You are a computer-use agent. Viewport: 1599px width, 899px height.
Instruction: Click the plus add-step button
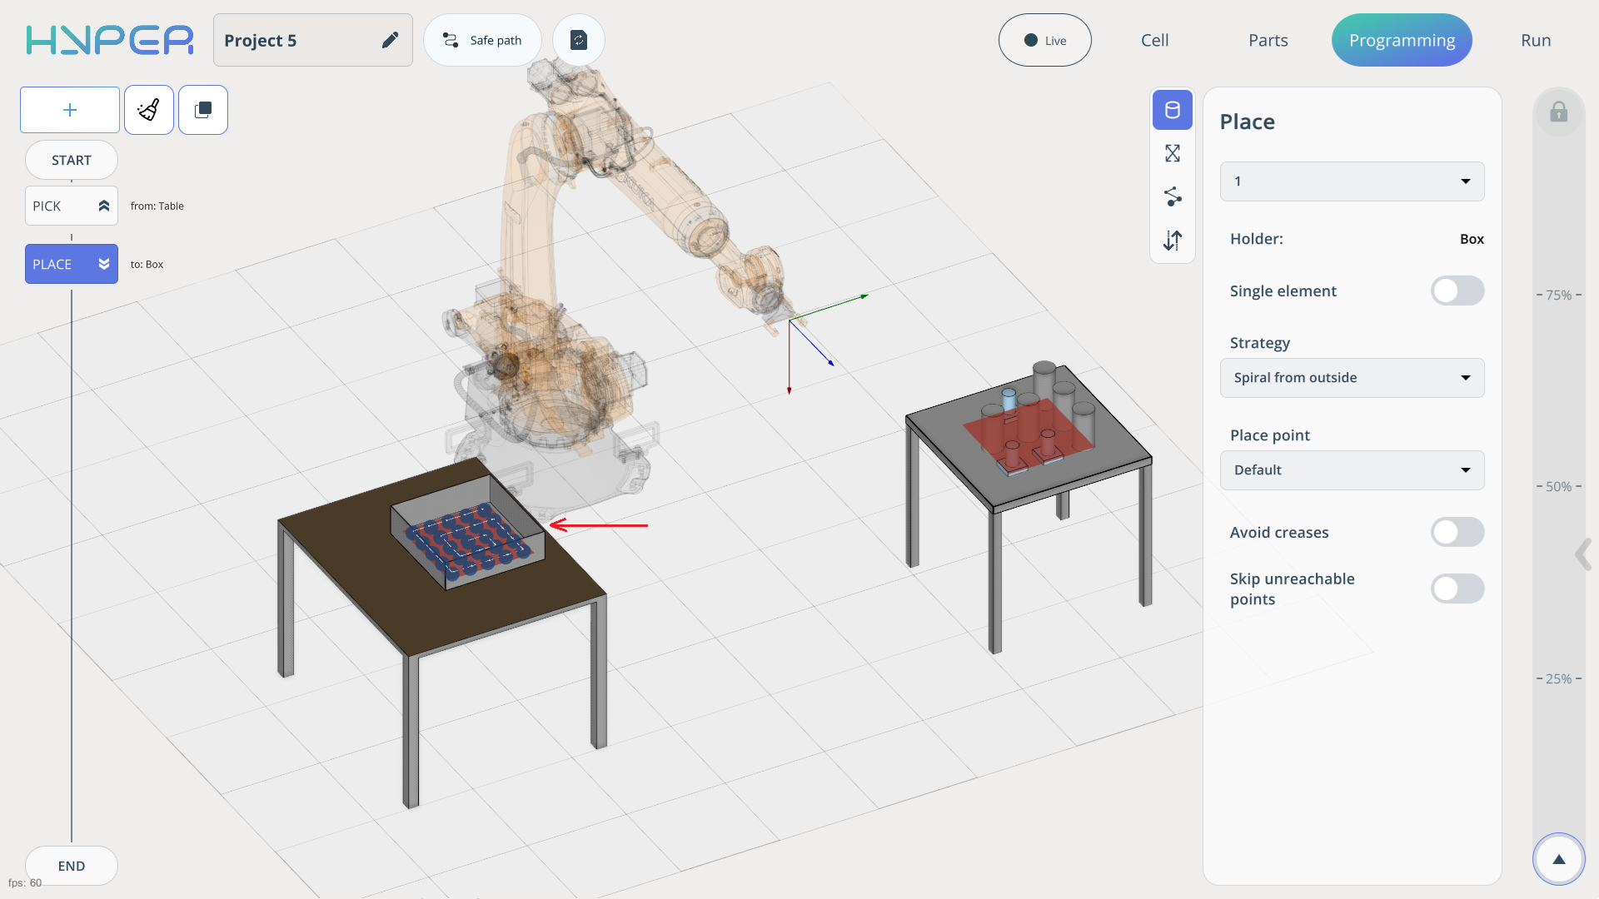pyautogui.click(x=70, y=110)
